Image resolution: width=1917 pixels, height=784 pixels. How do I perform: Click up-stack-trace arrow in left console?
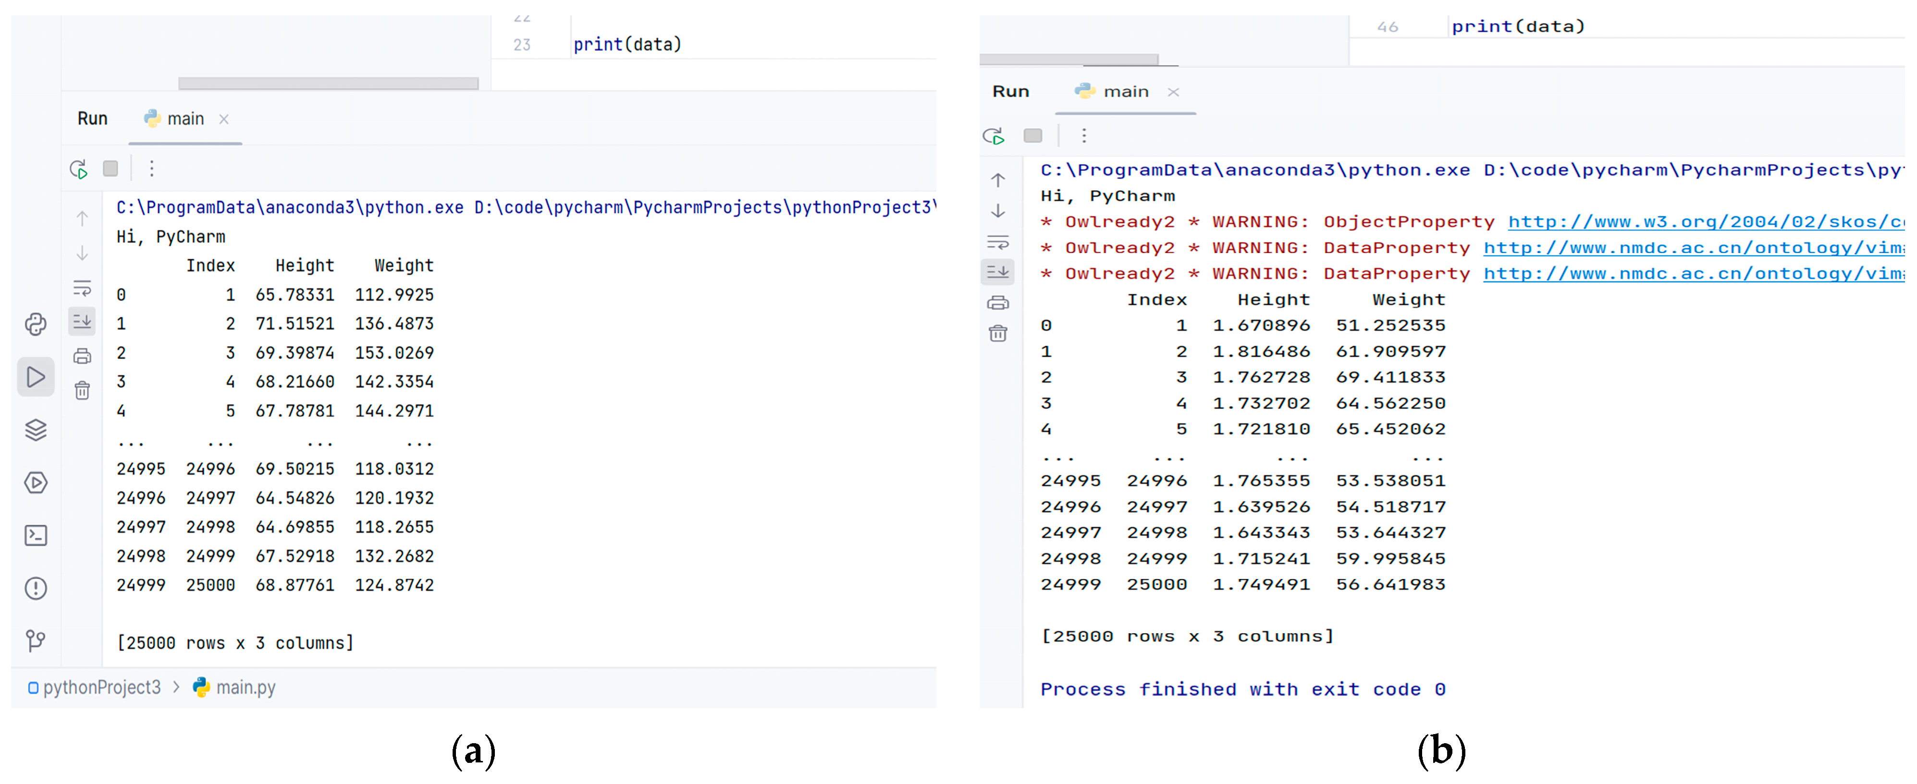tap(83, 219)
